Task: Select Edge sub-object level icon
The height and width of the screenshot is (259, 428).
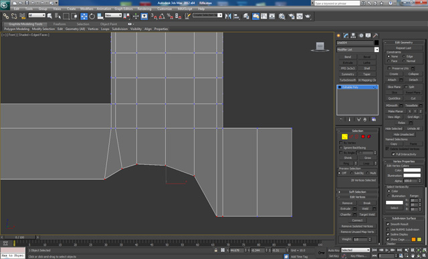Action: click(x=351, y=137)
